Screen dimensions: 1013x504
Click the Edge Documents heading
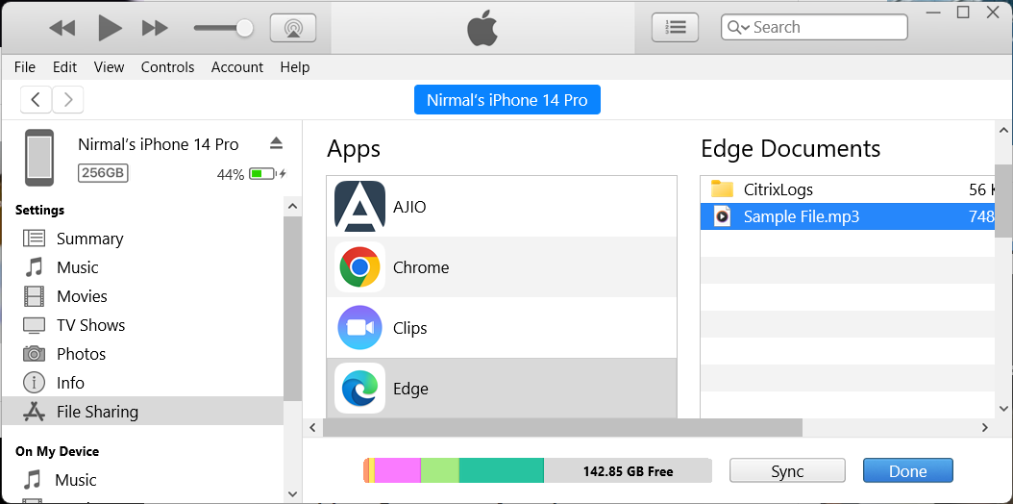coord(790,149)
